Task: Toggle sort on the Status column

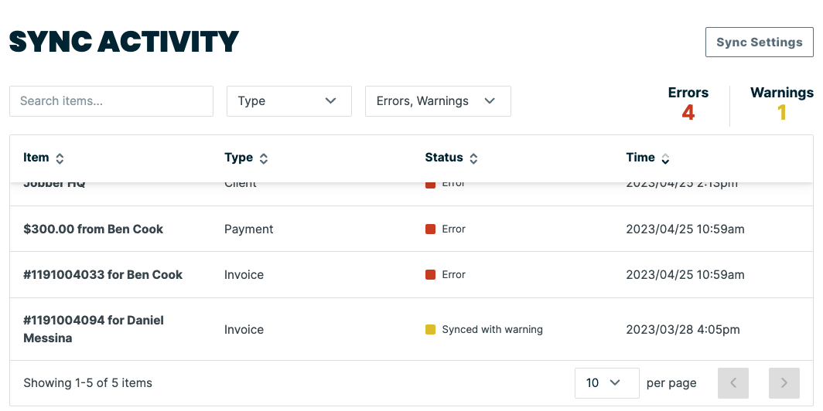Action: [x=473, y=158]
